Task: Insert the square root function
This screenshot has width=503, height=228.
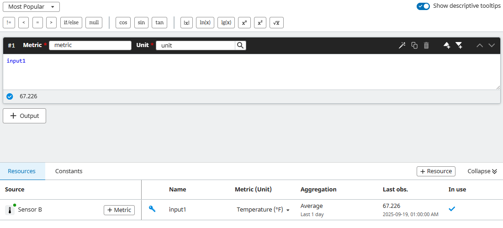Action: pos(276,23)
